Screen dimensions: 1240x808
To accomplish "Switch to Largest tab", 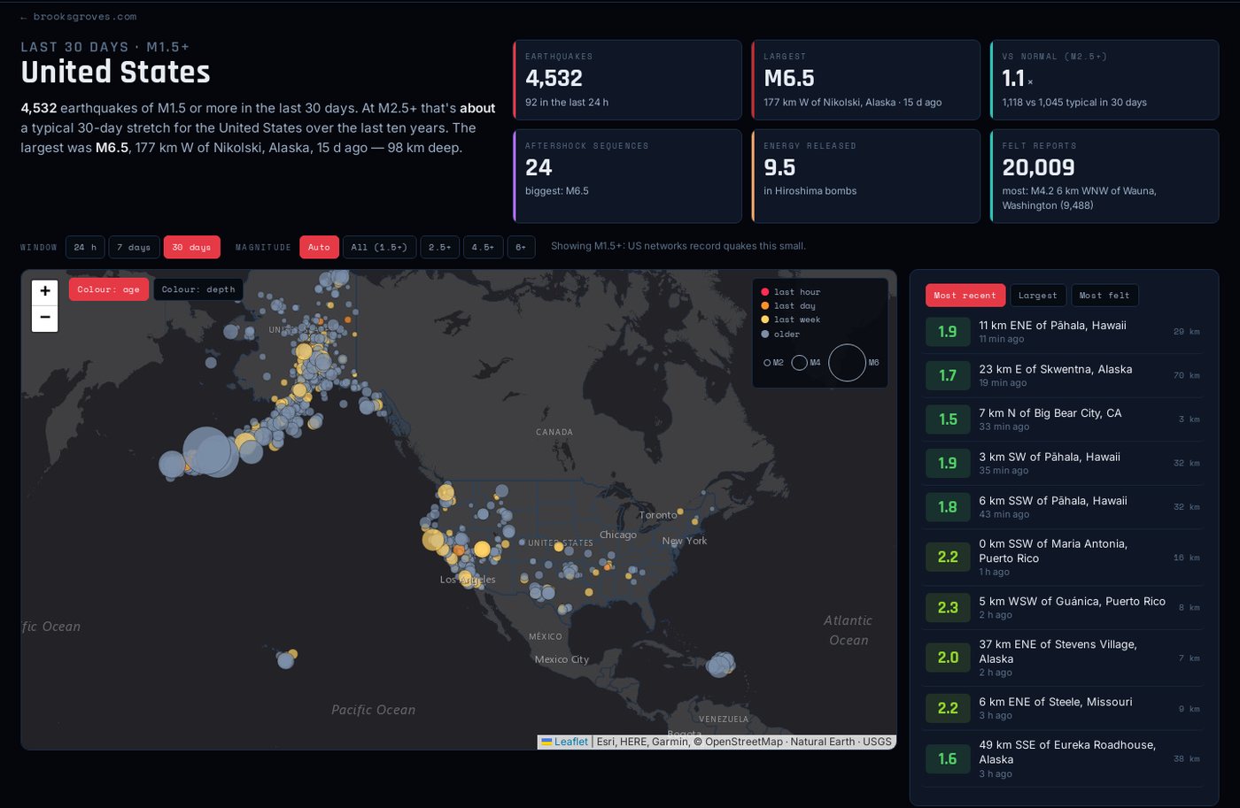I will click(1037, 296).
